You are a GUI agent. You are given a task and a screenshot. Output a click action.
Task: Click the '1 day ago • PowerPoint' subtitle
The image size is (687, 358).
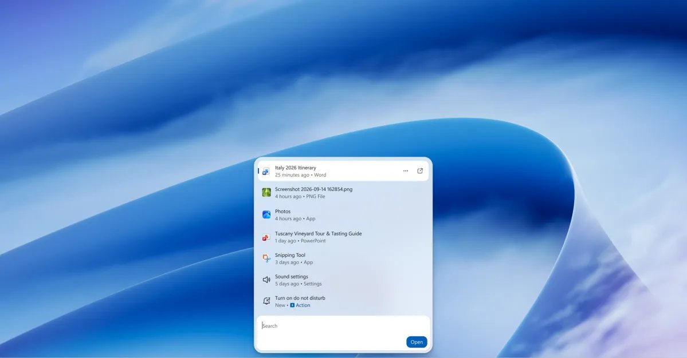coord(300,241)
